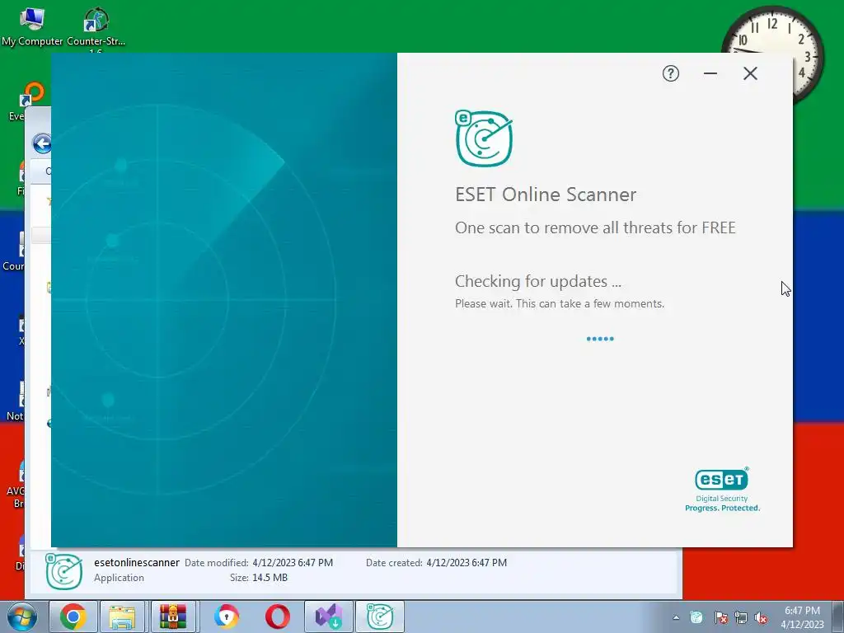This screenshot has width=844, height=633.
Task: Open the Windows Start menu orb
Action: [x=21, y=617]
